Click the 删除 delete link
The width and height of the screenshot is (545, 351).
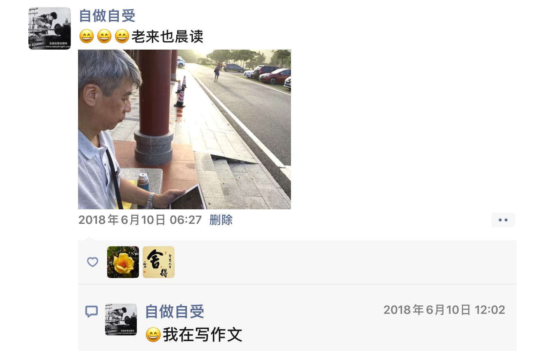coord(221,220)
